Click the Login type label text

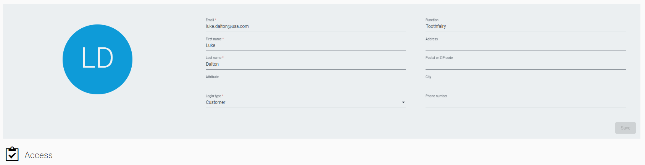(x=213, y=96)
